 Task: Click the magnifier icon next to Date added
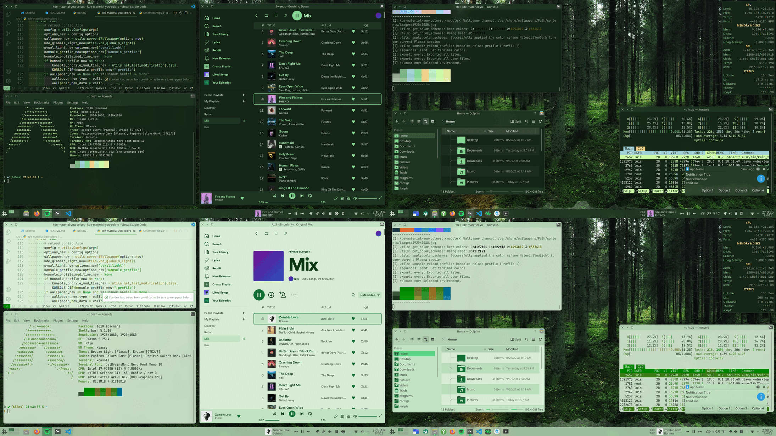pos(353,295)
